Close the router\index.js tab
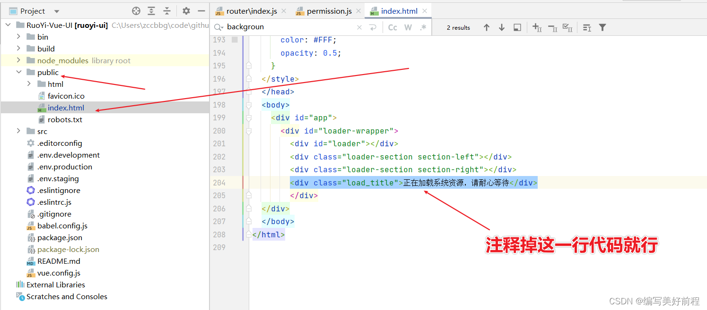The image size is (707, 310). click(x=284, y=11)
